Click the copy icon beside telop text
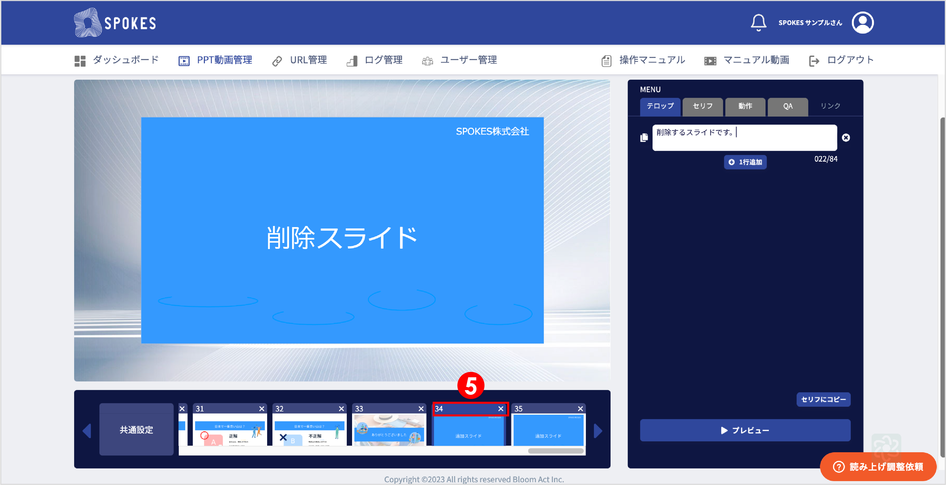Viewport: 946px width, 485px height. pyautogui.click(x=644, y=138)
